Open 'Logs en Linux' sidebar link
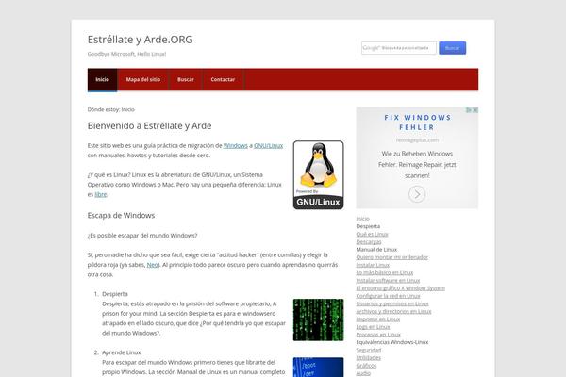Viewport: 566px width, 377px height. pyautogui.click(x=373, y=327)
